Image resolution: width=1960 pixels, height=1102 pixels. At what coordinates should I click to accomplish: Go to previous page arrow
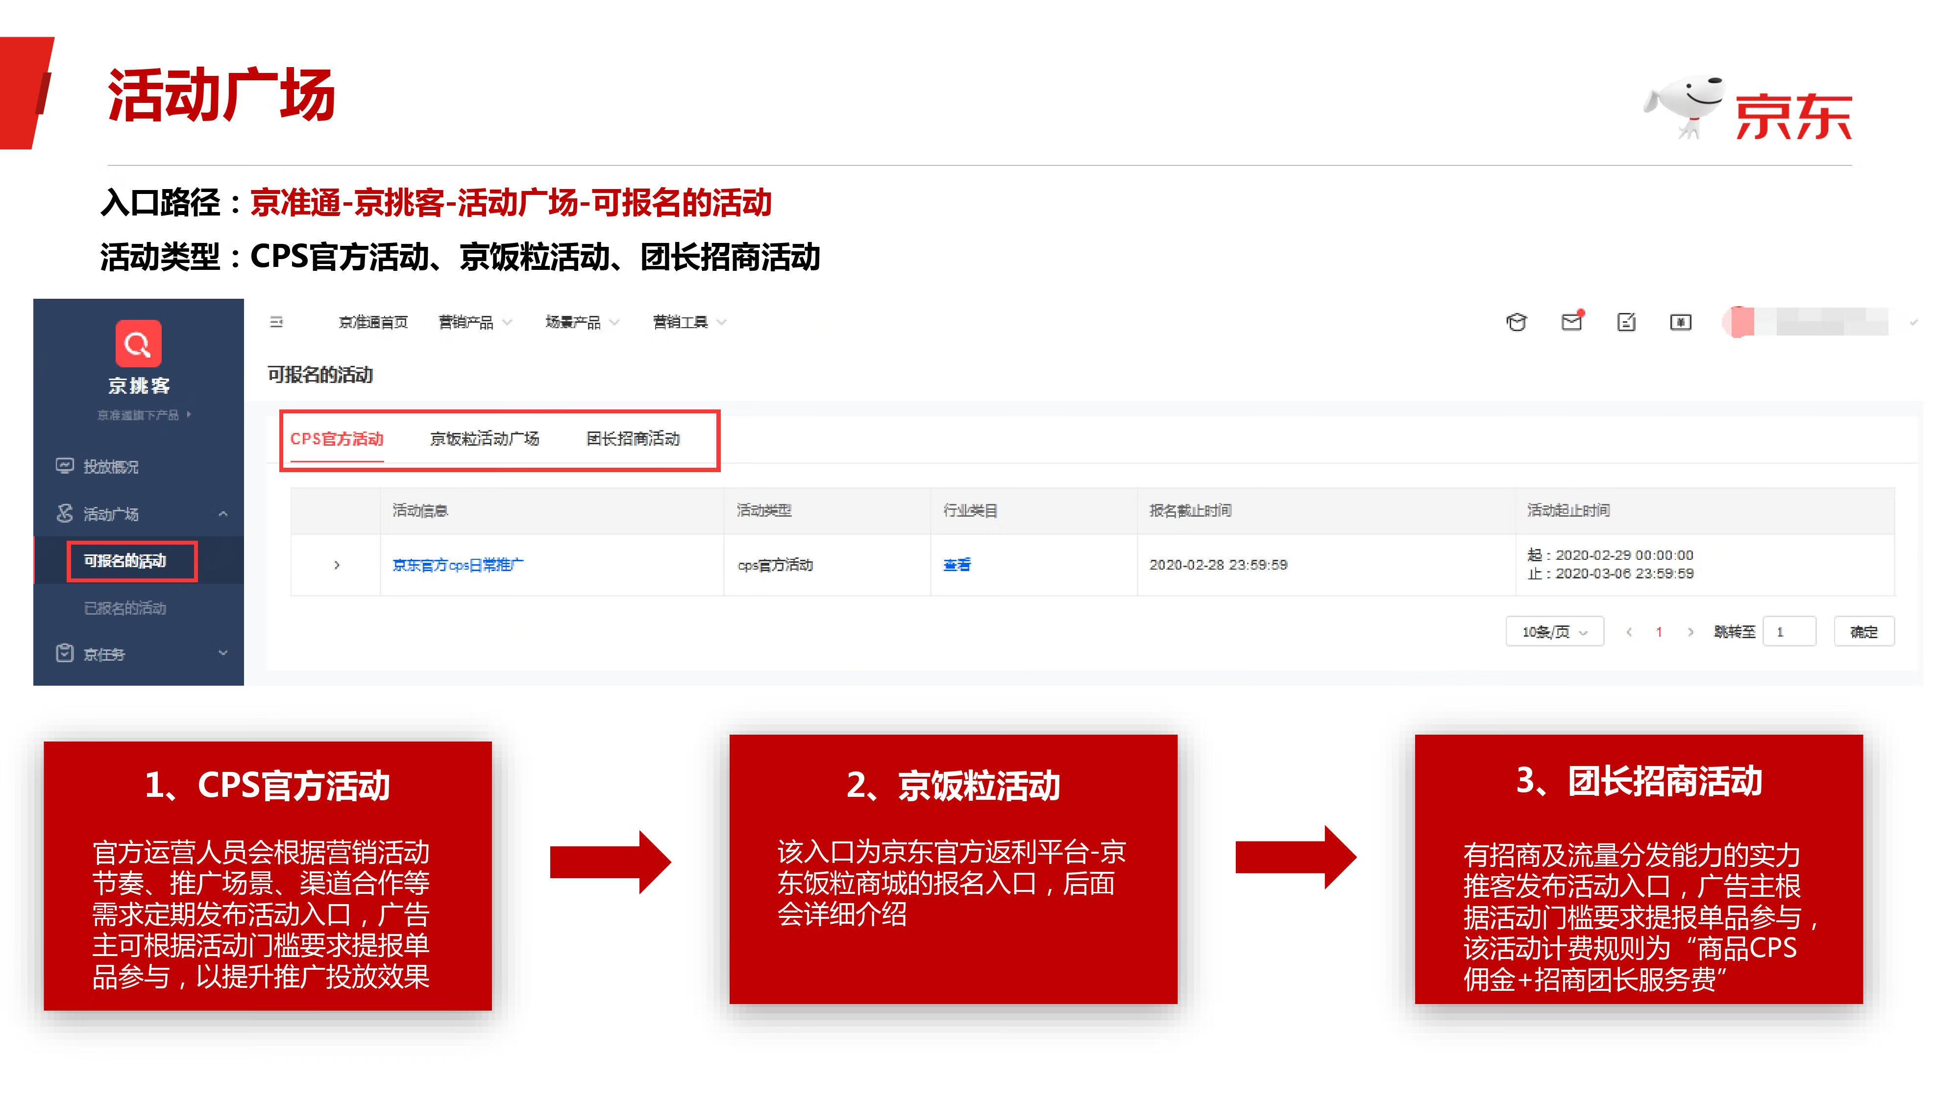coord(1629,632)
